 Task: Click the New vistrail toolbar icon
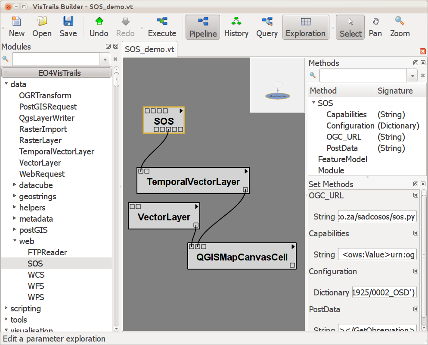pyautogui.click(x=16, y=27)
